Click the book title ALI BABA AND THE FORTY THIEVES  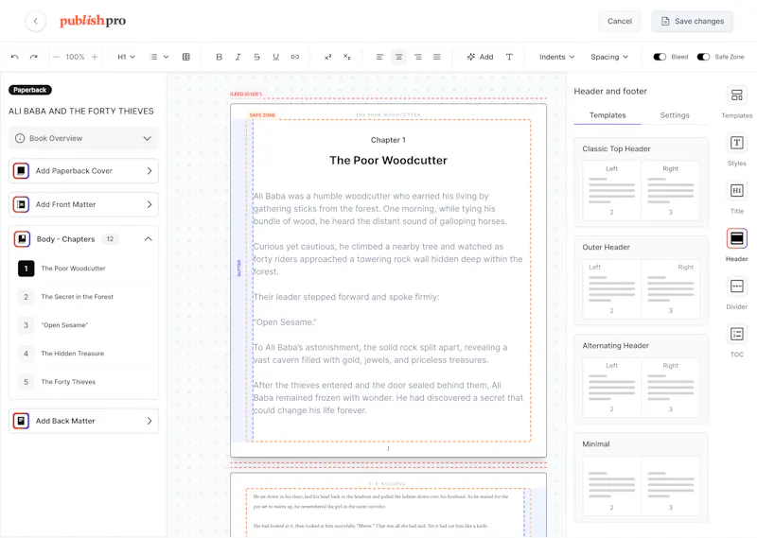(x=81, y=112)
